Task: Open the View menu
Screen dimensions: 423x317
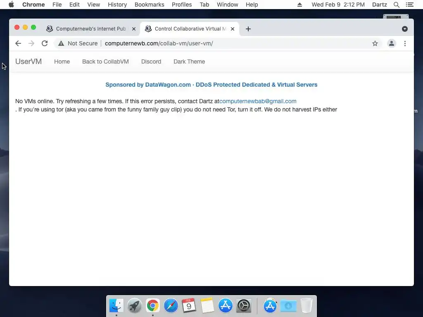Action: coord(94,5)
